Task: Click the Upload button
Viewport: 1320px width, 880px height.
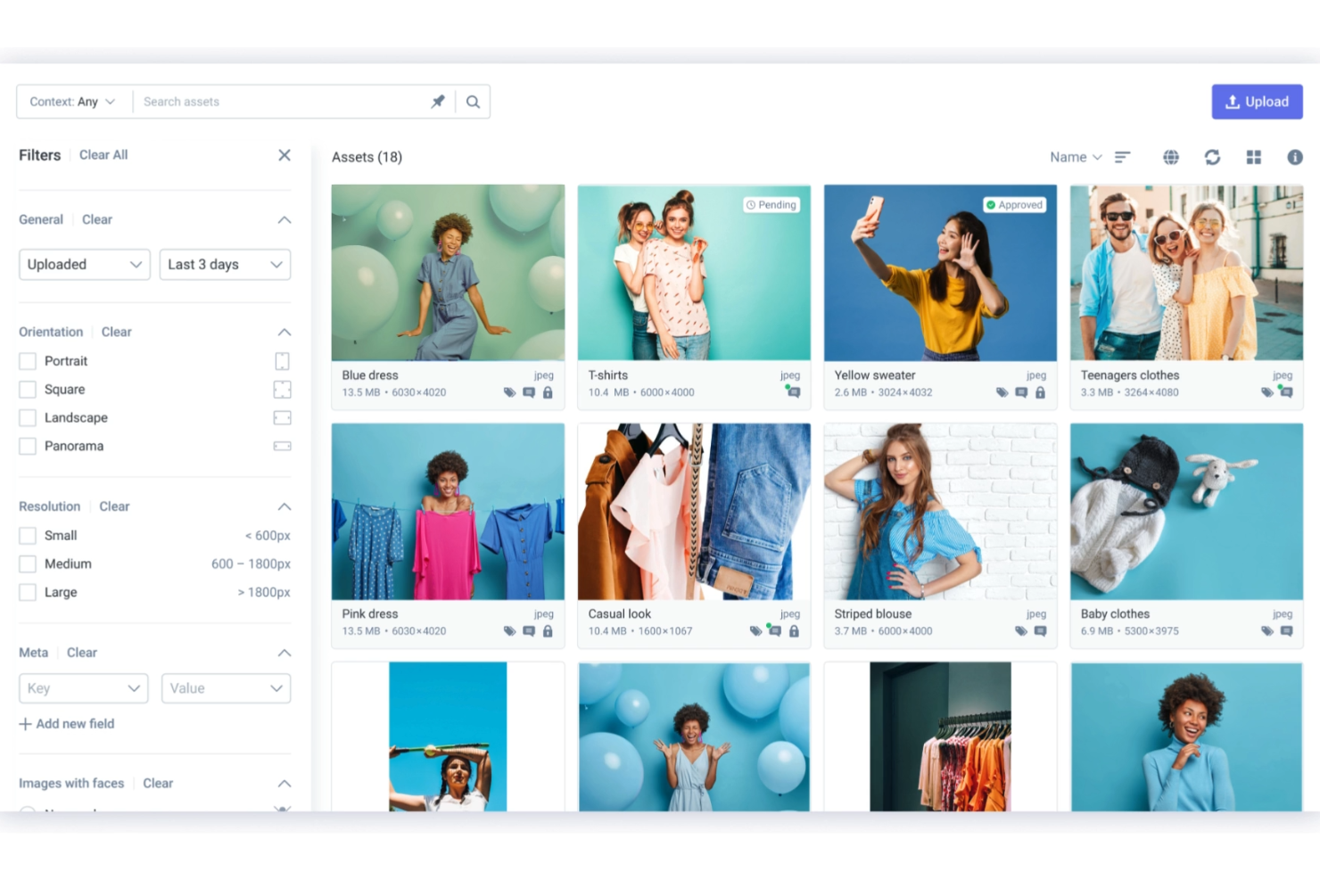Action: click(1257, 101)
